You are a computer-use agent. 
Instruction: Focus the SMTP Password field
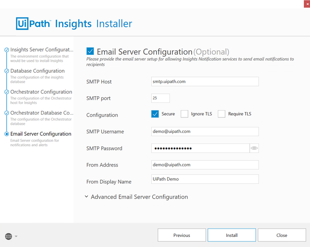tap(201, 148)
